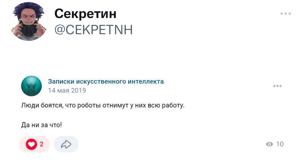Click the @CEKPETNH handle
This screenshot has height=165, width=302.
pyautogui.click(x=94, y=30)
